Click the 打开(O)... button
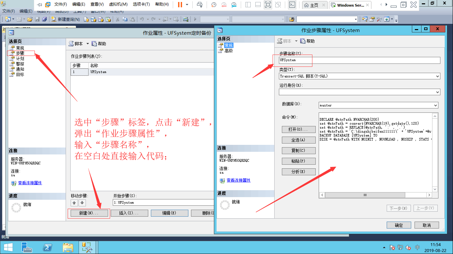This screenshot has height=254, width=453. [x=298, y=129]
